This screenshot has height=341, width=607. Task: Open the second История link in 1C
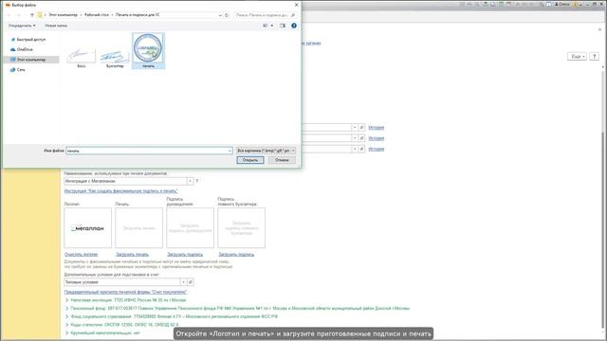376,138
